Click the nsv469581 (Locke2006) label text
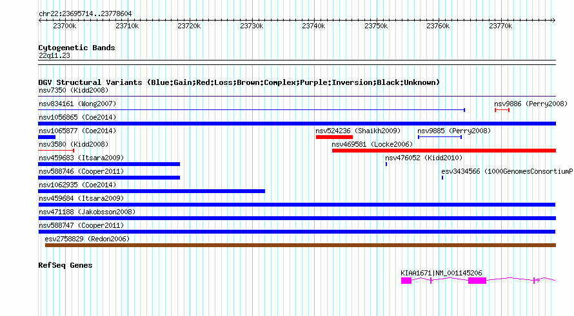This screenshot has height=316, width=574. coord(372,144)
